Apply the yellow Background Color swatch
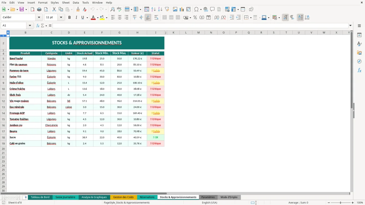This screenshot has width=365, height=205. point(102,18)
